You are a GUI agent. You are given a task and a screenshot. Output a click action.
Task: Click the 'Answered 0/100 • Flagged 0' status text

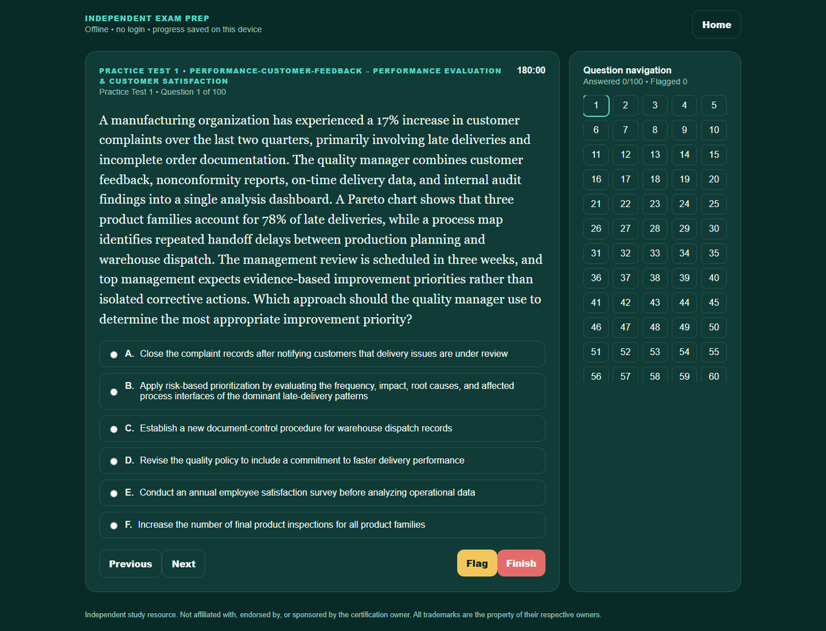[x=635, y=82]
